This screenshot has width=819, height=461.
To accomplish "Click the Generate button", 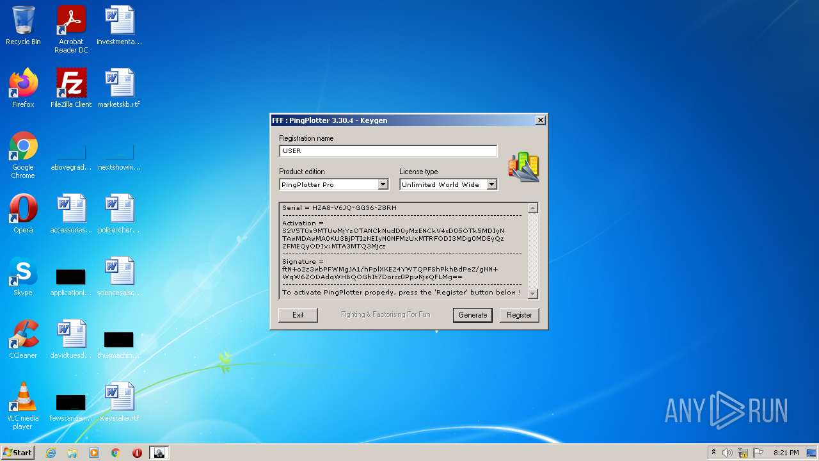I will 473,315.
